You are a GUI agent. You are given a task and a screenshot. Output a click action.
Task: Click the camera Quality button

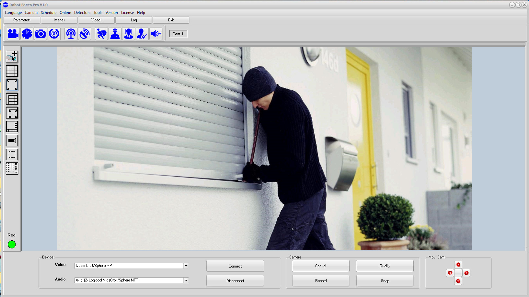click(385, 266)
